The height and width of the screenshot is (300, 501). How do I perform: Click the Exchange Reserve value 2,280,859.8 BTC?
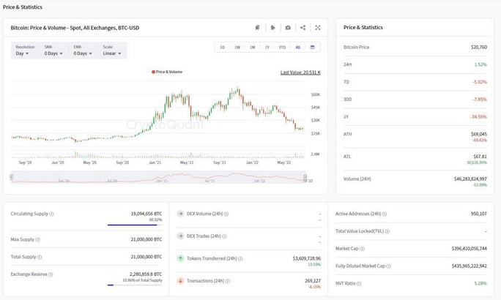point(146,274)
